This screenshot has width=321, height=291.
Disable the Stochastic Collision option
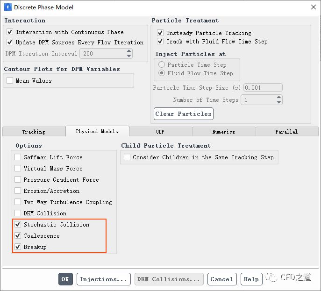[18, 225]
